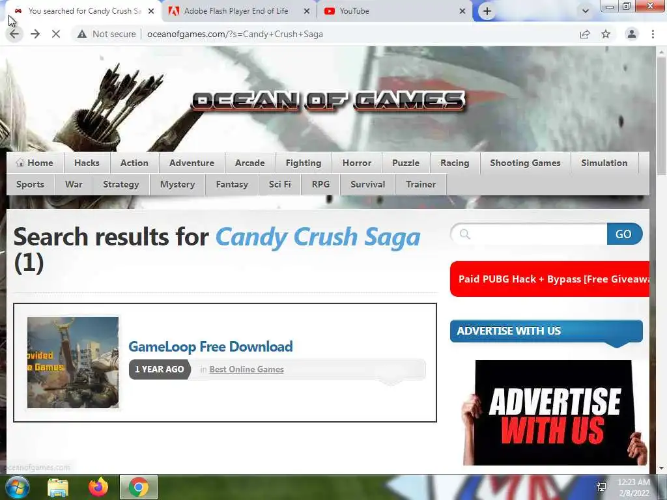Open the Simulation category
Screen dimensions: 667x500
(x=604, y=163)
